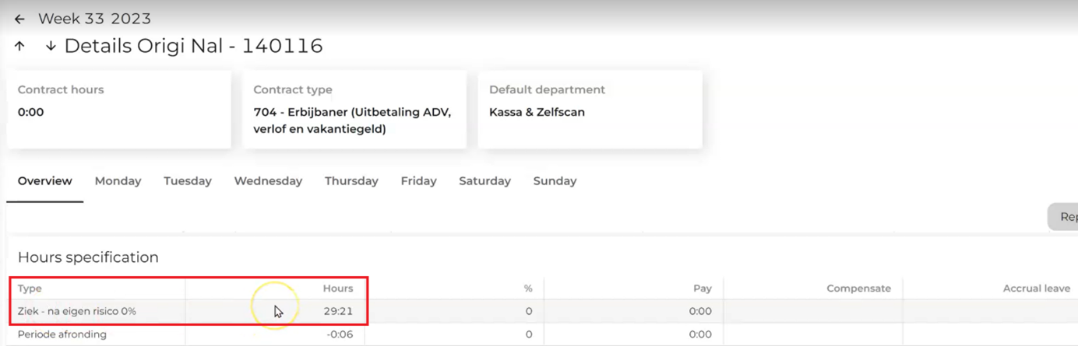Switch to the Wednesday tab

(268, 181)
